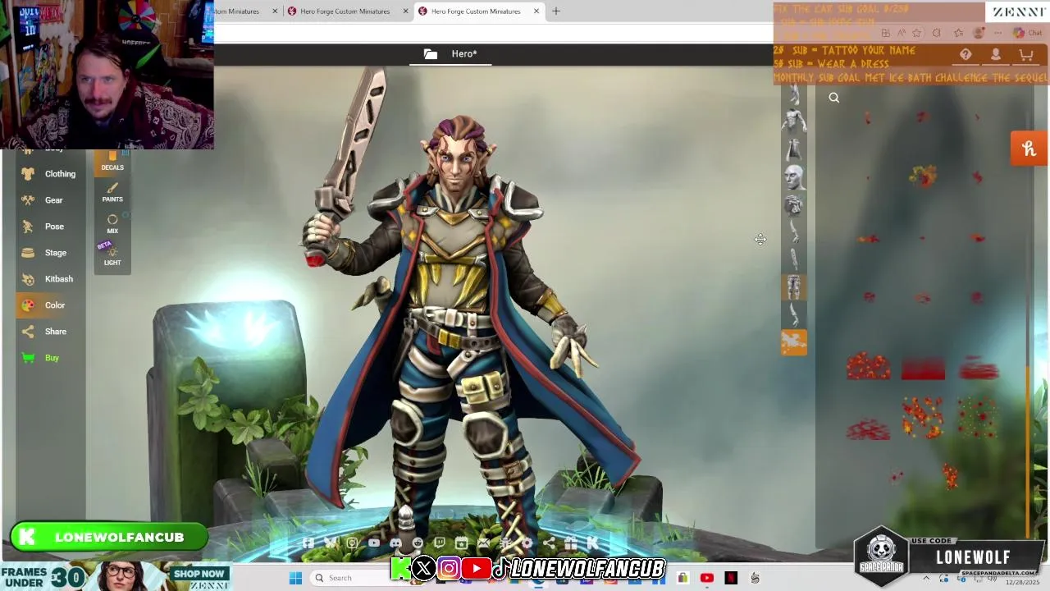
Task: Open Microsoft Store from taskbar
Action: tap(682, 578)
